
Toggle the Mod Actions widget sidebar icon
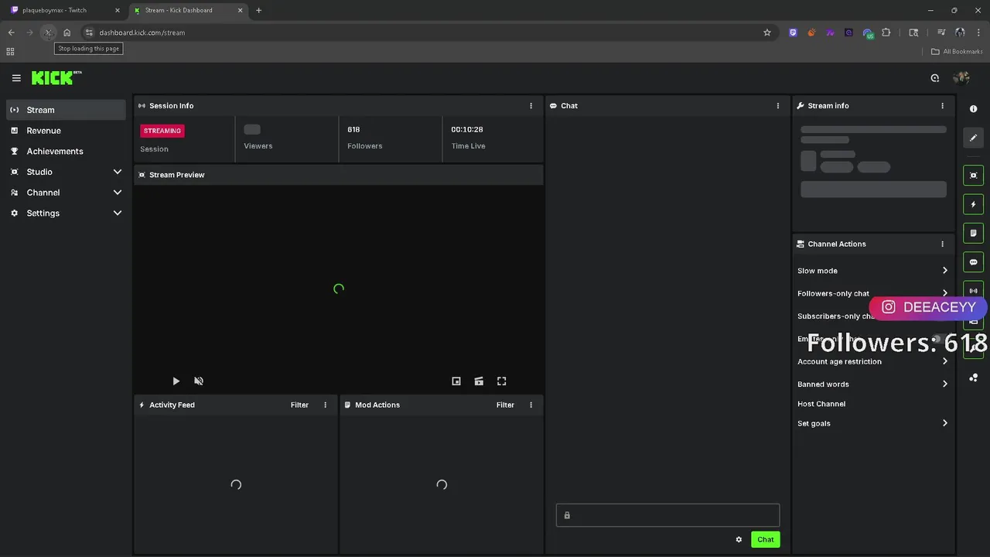pyautogui.click(x=974, y=233)
